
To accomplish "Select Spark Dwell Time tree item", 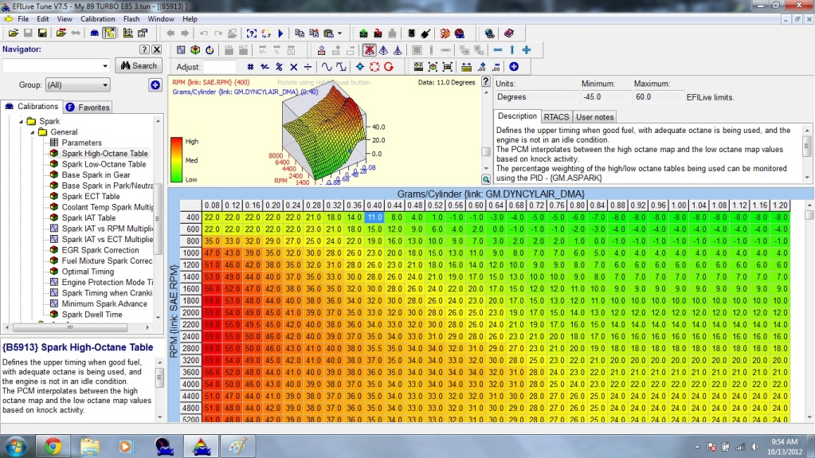I will tap(92, 315).
